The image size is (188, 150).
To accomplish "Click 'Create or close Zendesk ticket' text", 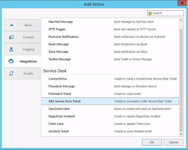I will [x=133, y=131].
